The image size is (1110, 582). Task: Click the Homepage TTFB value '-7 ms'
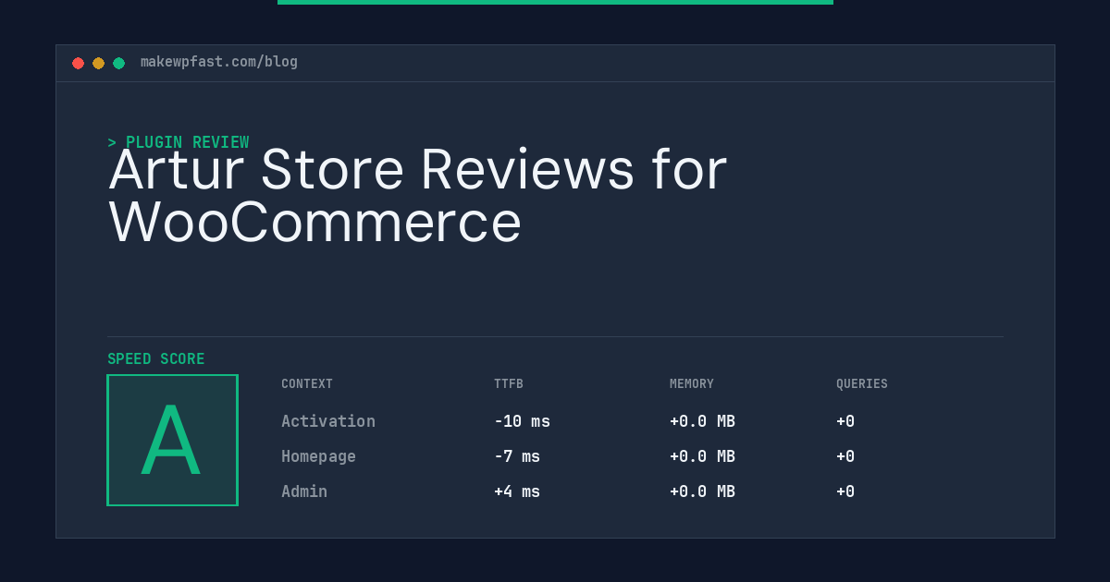pos(517,456)
